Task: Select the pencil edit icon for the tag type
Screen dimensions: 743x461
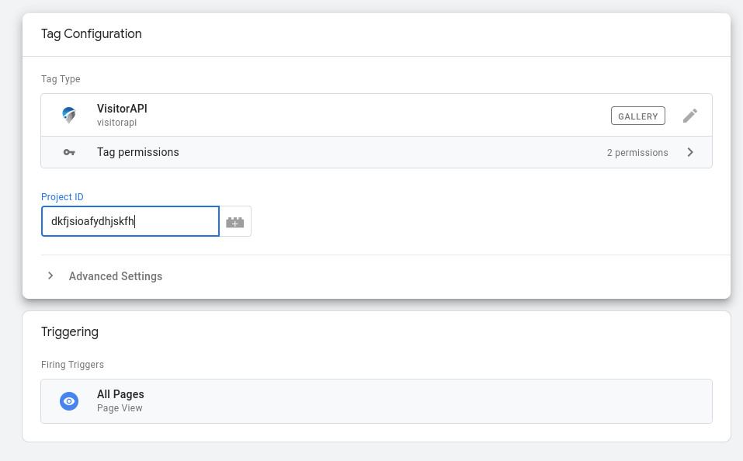Action: coord(689,115)
